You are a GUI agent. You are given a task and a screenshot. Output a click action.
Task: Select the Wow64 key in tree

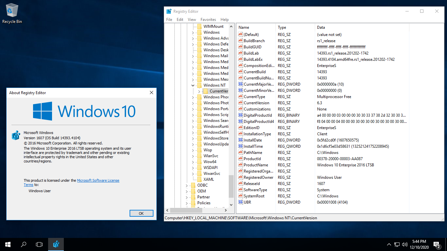pos(210,162)
